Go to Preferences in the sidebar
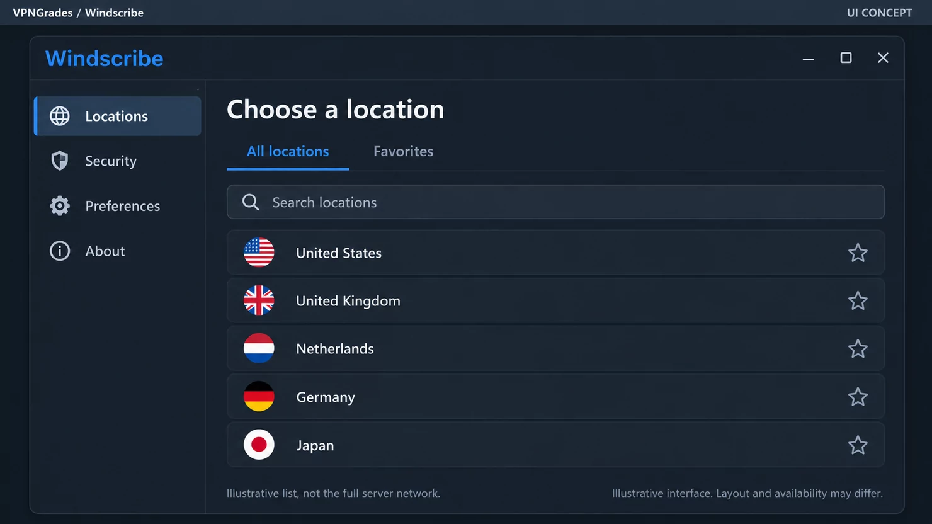The height and width of the screenshot is (524, 932). coord(123,206)
